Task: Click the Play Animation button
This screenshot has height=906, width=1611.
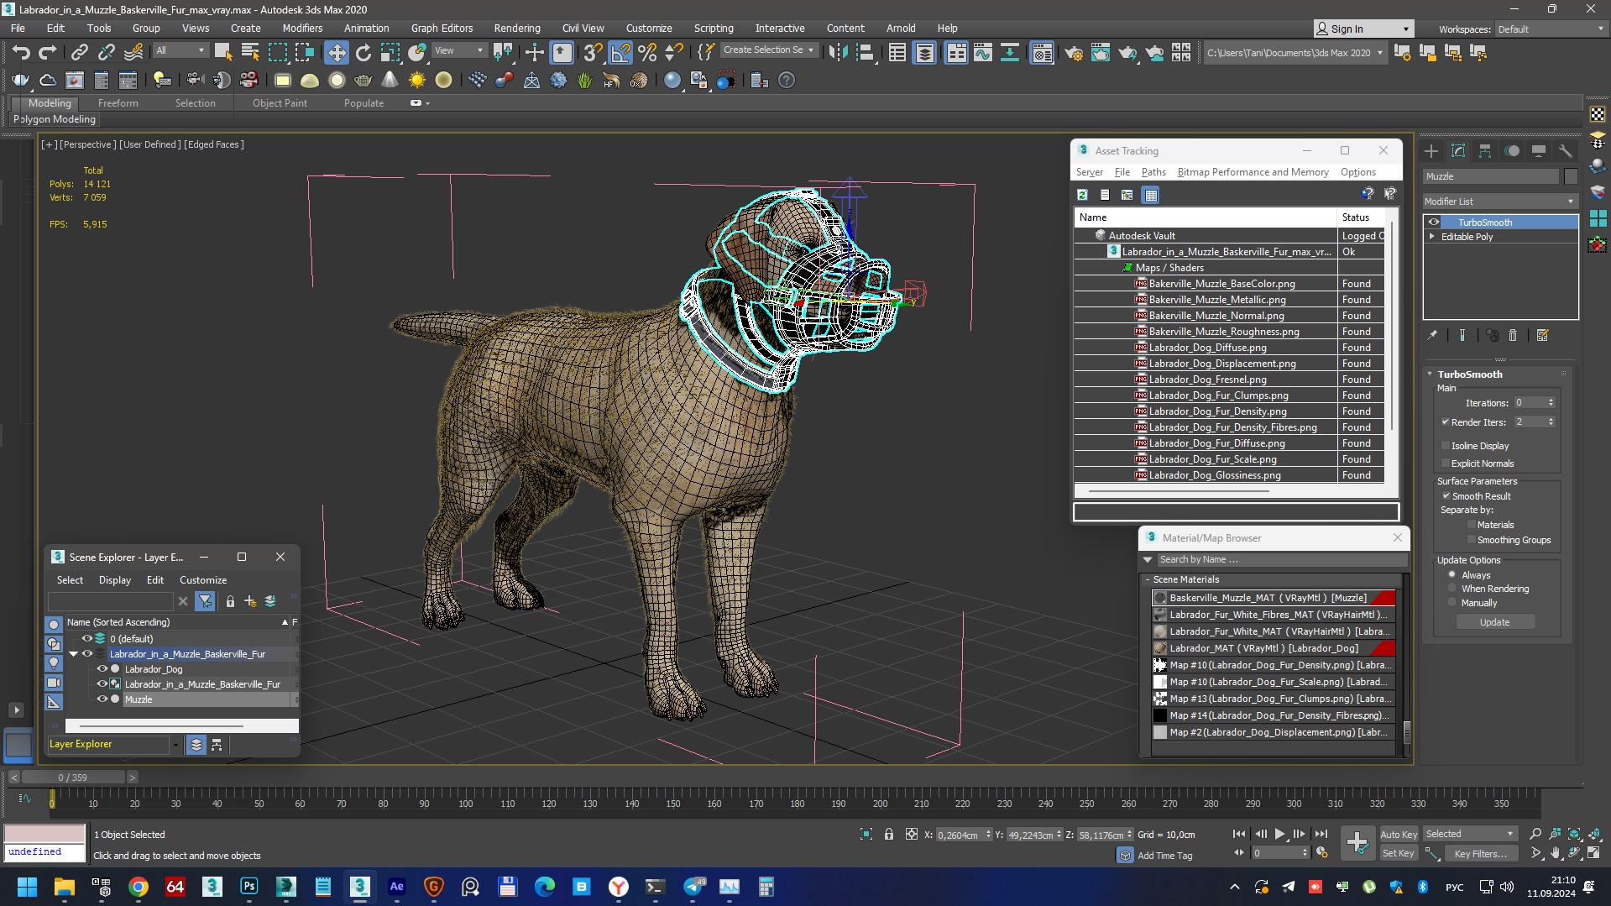Action: point(1279,834)
